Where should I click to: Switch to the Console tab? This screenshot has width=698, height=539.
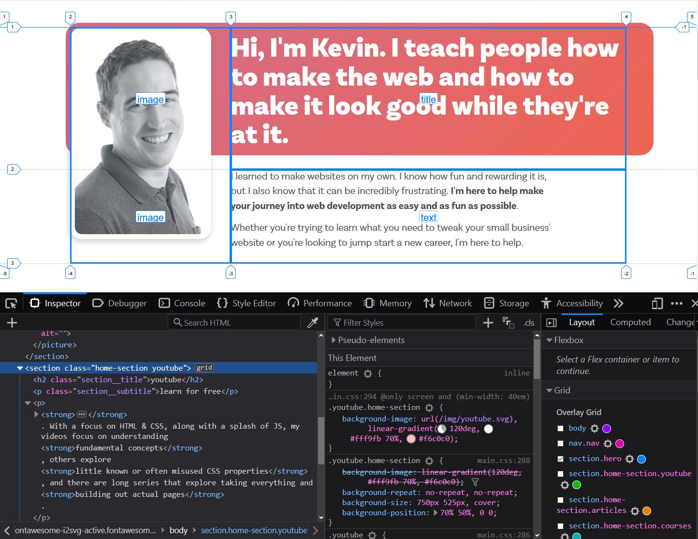pyautogui.click(x=182, y=303)
